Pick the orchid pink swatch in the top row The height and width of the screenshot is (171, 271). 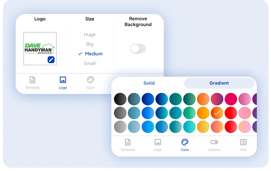click(x=245, y=99)
